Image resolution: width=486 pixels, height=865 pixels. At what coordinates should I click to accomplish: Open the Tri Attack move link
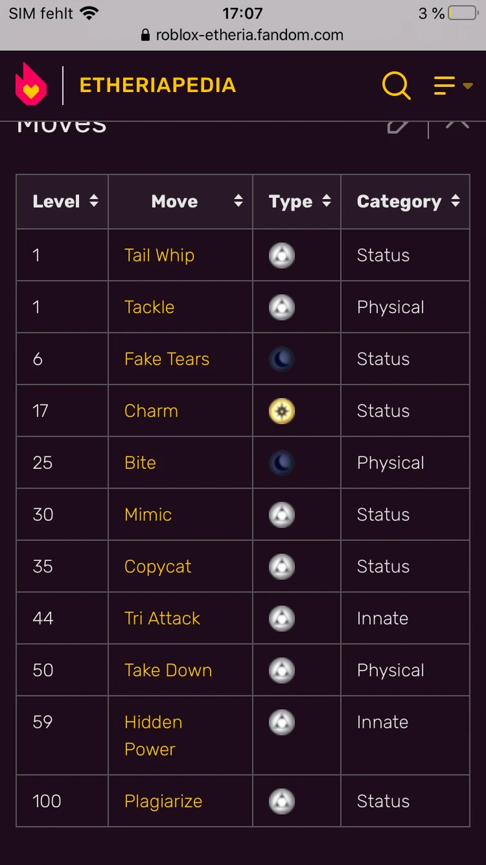click(162, 618)
